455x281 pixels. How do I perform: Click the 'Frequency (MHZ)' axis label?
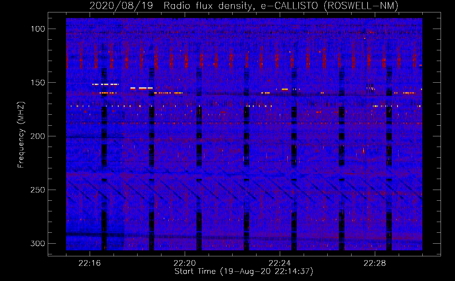(x=21, y=135)
